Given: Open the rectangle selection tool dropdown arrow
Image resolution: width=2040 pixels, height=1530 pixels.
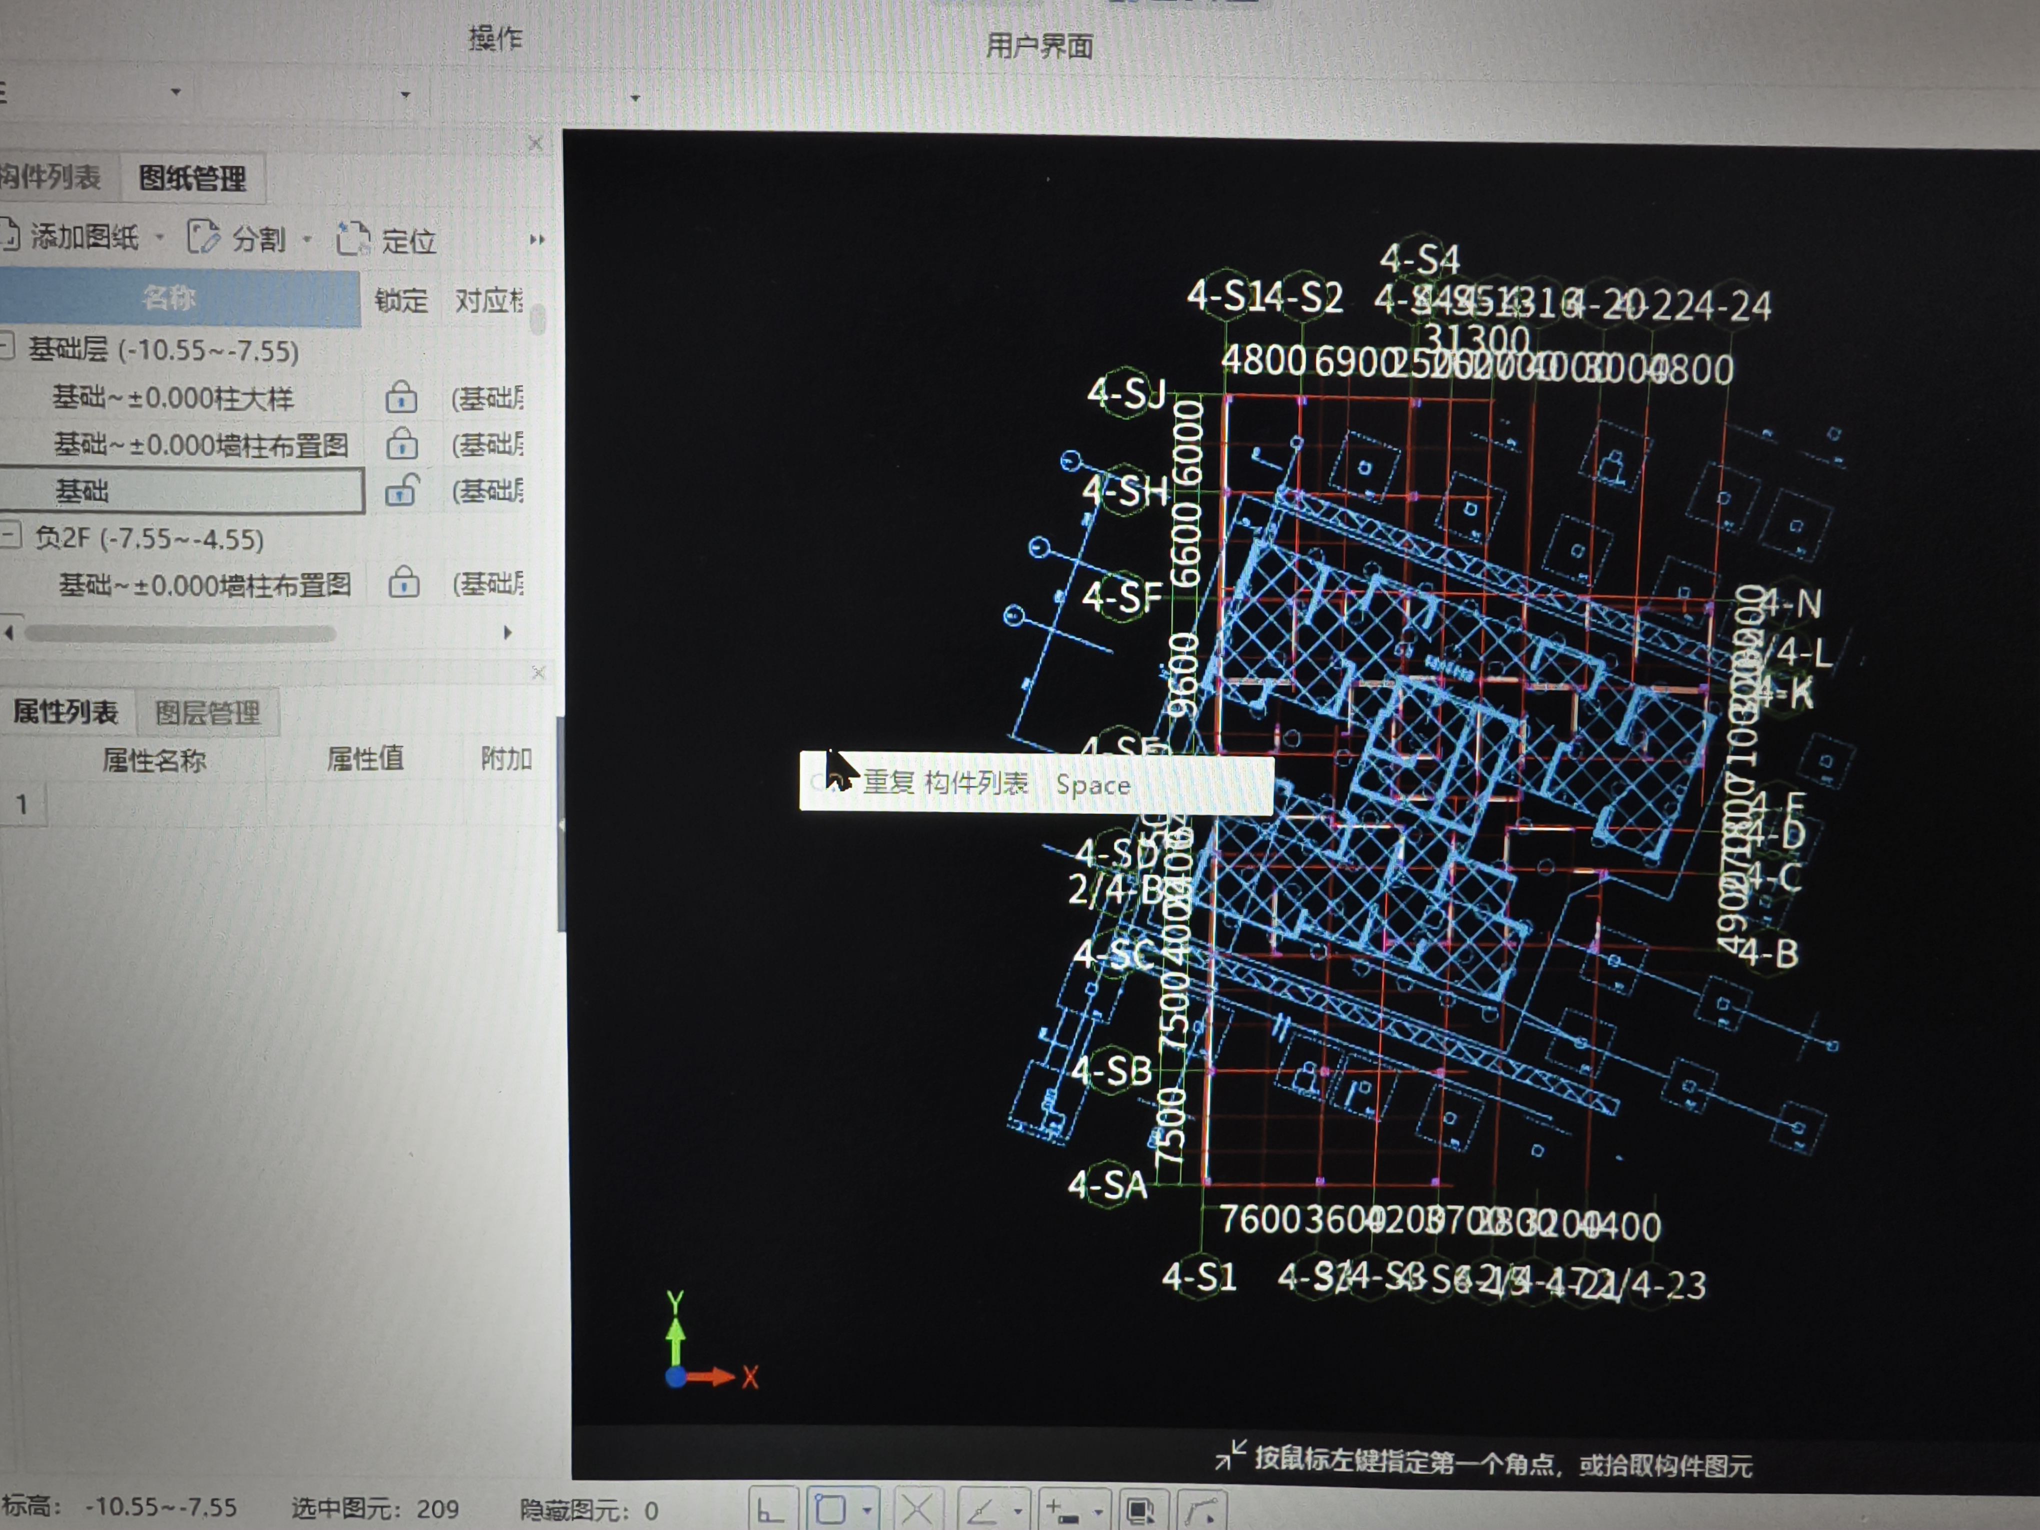Looking at the screenshot, I should [x=867, y=1510].
